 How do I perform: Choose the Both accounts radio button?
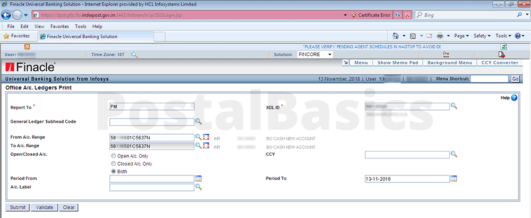(x=114, y=171)
